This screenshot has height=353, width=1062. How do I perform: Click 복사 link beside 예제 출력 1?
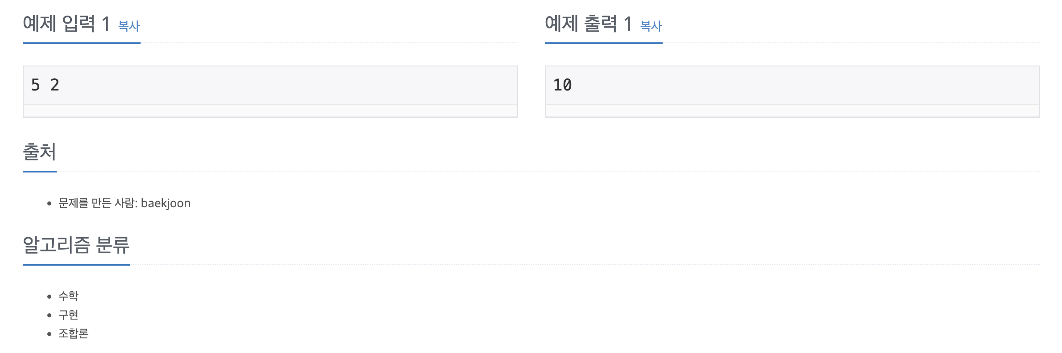tap(651, 26)
